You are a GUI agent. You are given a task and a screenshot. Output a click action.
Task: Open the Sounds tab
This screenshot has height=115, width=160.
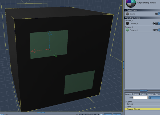(150, 94)
